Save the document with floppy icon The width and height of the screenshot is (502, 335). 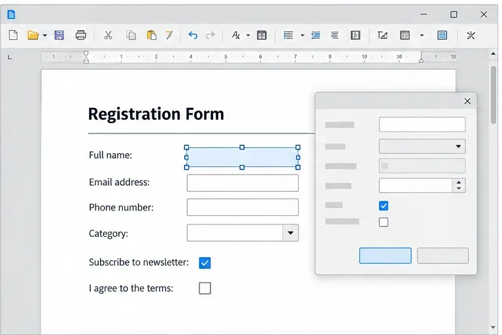pos(59,35)
